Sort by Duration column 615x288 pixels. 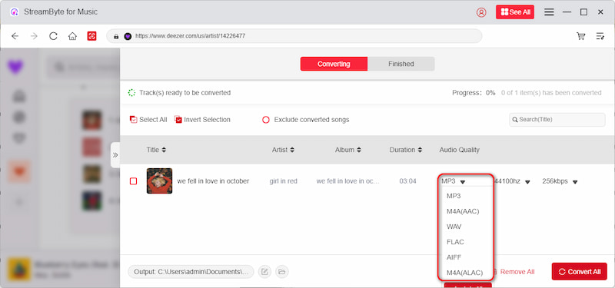tap(406, 150)
